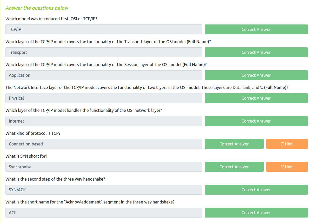Viewport: 313px width, 223px height.
Task: Select the ACK answer input field
Action: click(104, 213)
